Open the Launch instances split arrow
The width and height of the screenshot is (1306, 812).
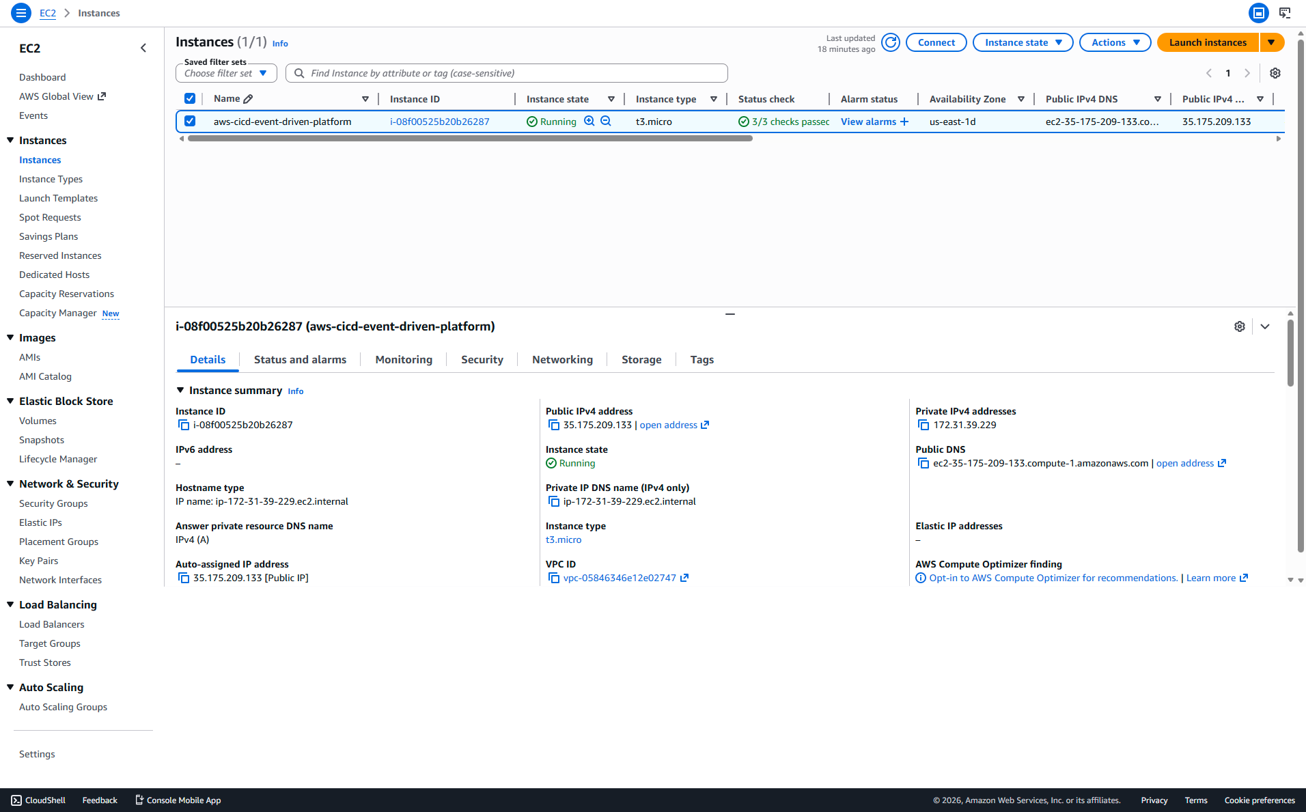tap(1271, 42)
